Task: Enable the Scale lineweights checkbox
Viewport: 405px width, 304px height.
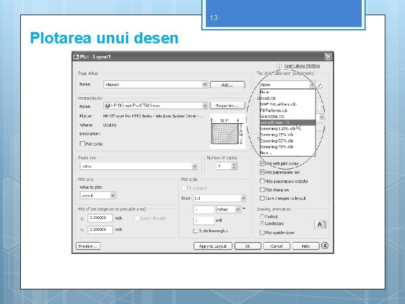Action: [196, 231]
